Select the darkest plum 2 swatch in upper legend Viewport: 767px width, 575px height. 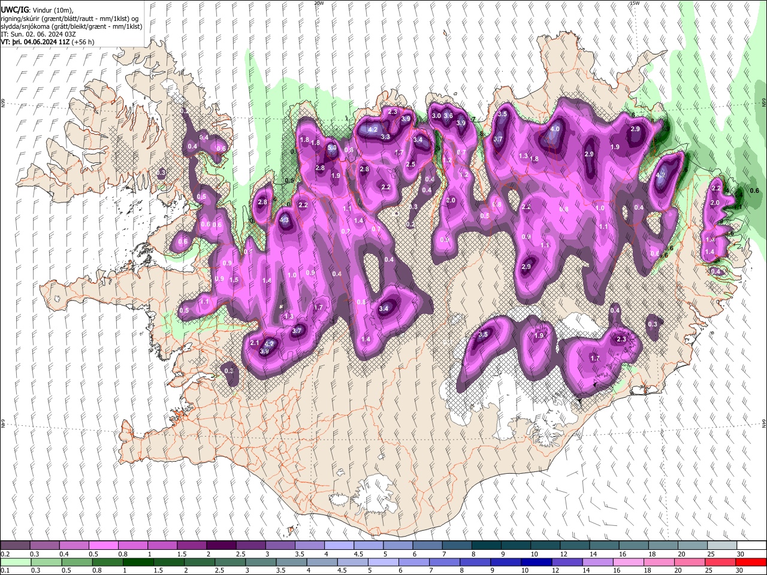(x=221, y=546)
